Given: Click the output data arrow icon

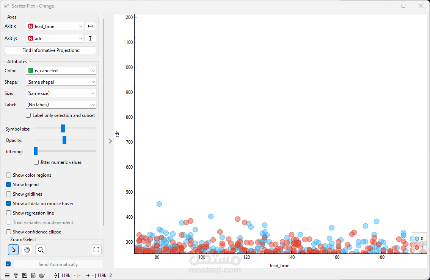Looking at the screenshot, I should pyautogui.click(x=87, y=275).
